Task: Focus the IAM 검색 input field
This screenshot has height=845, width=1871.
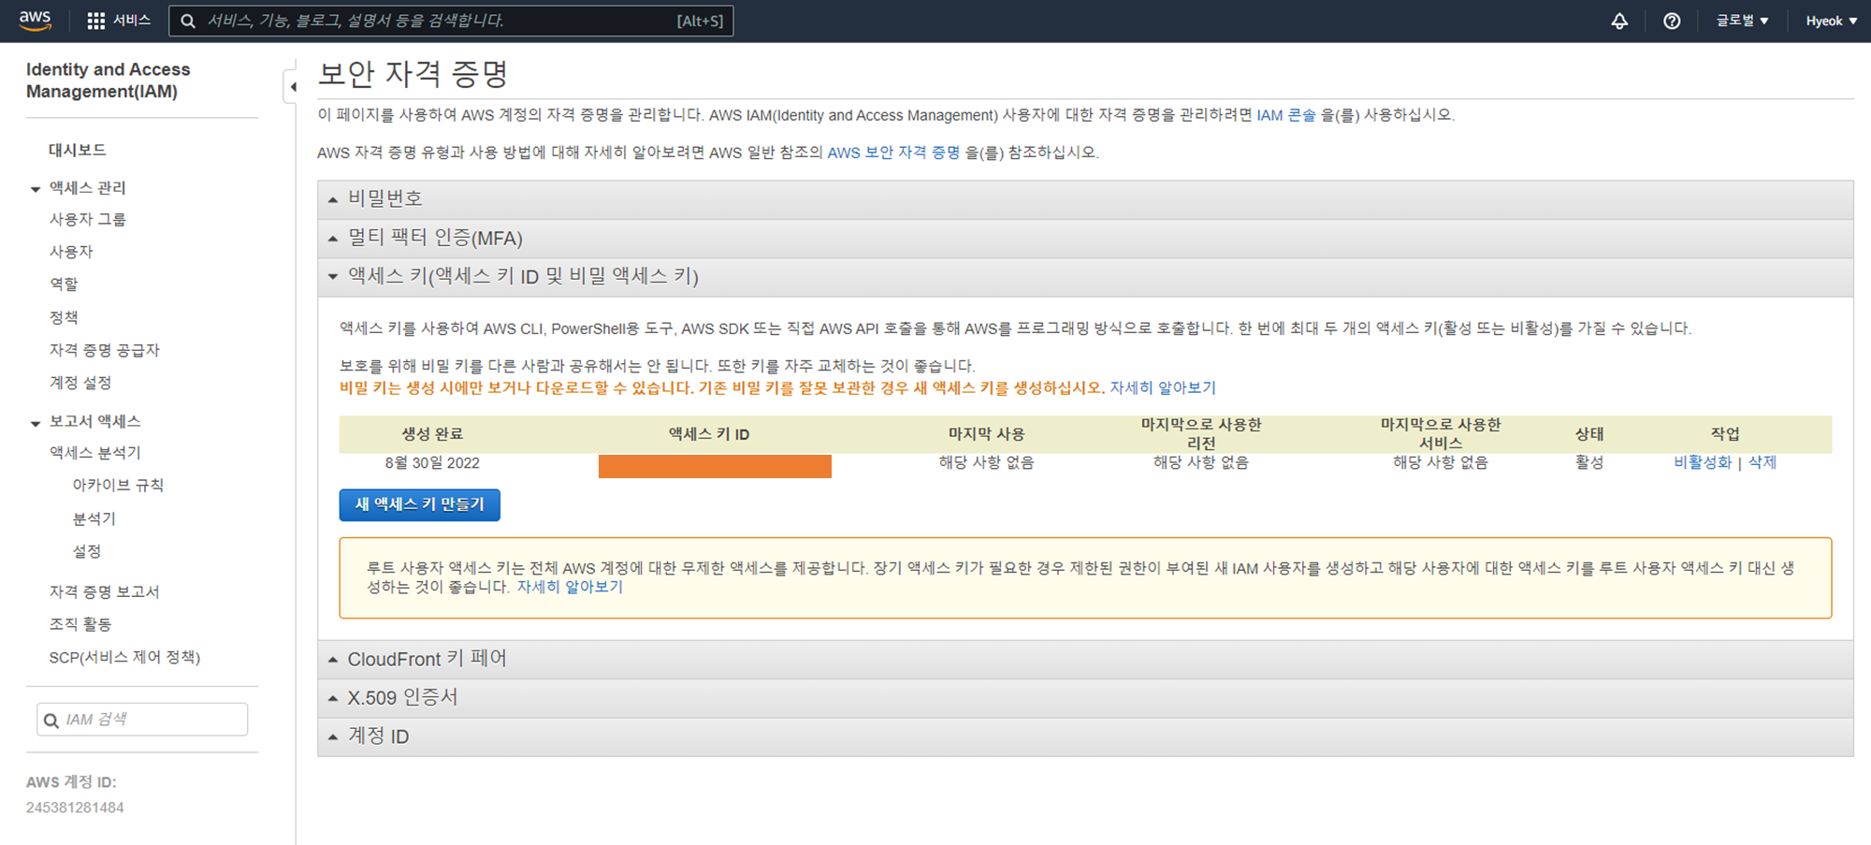Action: (x=142, y=720)
